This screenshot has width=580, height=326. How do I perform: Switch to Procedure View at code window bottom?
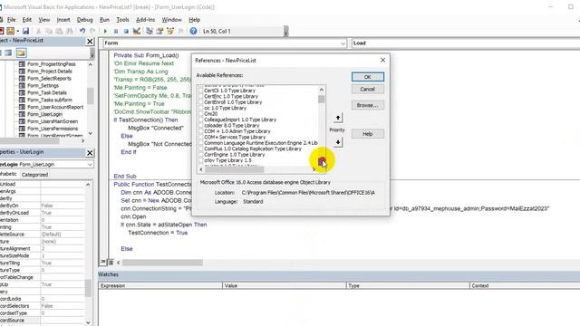point(102,262)
